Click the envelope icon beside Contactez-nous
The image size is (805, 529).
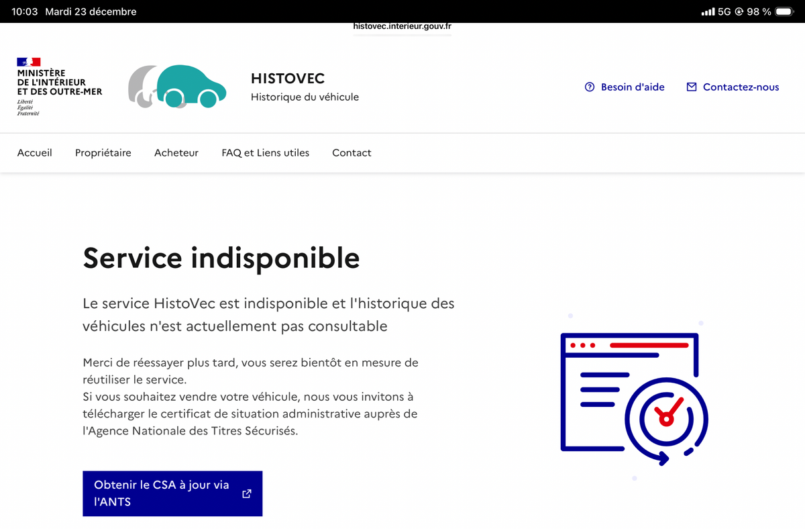(692, 87)
